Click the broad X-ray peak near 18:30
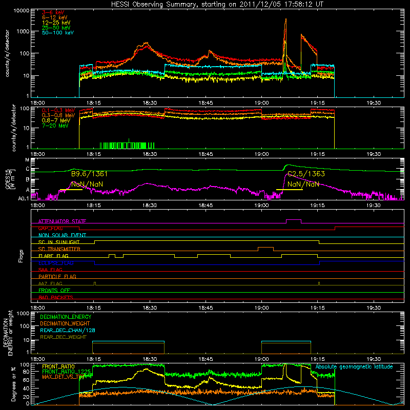Viewport: 410px width, 410px height. (x=147, y=44)
